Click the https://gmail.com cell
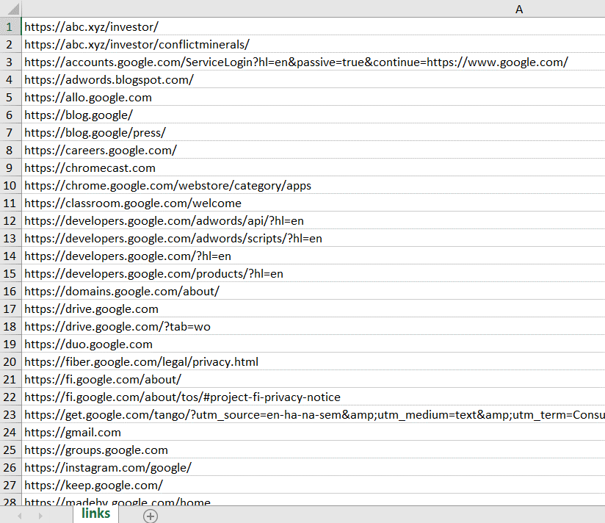The width and height of the screenshot is (605, 523). coord(314,433)
